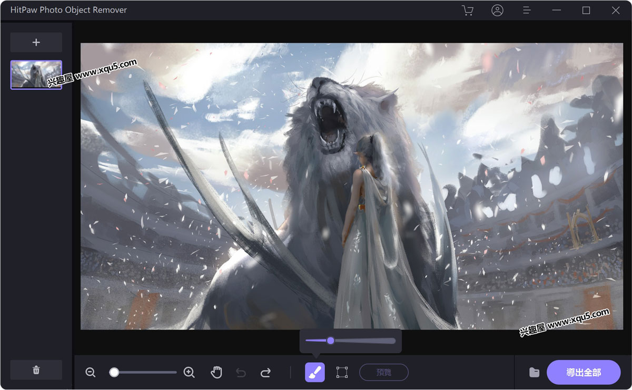Image resolution: width=632 pixels, height=390 pixels.
Task: Adjust the zoom level slider handle
Action: 114,372
